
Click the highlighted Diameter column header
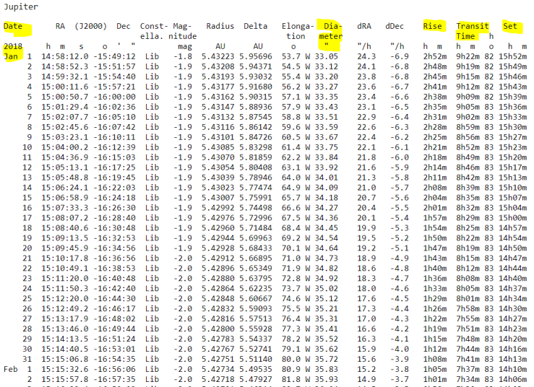coord(331,31)
